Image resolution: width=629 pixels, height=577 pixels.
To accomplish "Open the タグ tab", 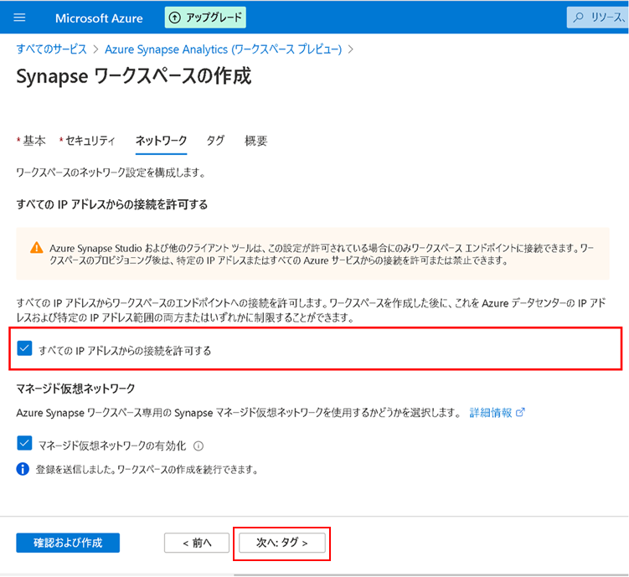I will pyautogui.click(x=215, y=141).
